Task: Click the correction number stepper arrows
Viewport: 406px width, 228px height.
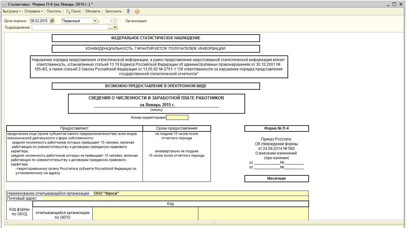Action: point(115,21)
